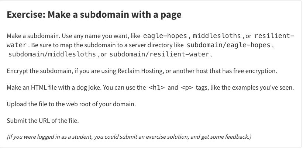
Task: Click the '<h1>' tag code snippet
Action: (x=157, y=88)
